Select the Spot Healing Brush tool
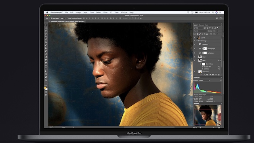Viewport: 254px width, 143px height. (x=46, y=42)
